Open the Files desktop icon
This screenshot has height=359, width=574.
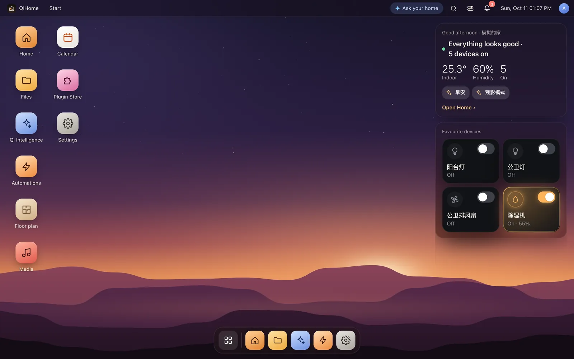(x=26, y=80)
